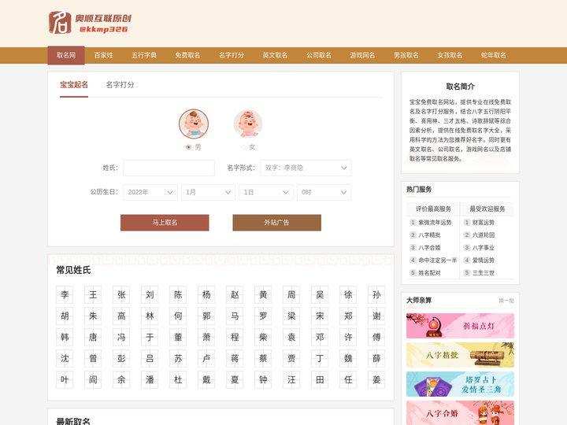
Task: Choose the 男 radio button
Action: click(188, 147)
